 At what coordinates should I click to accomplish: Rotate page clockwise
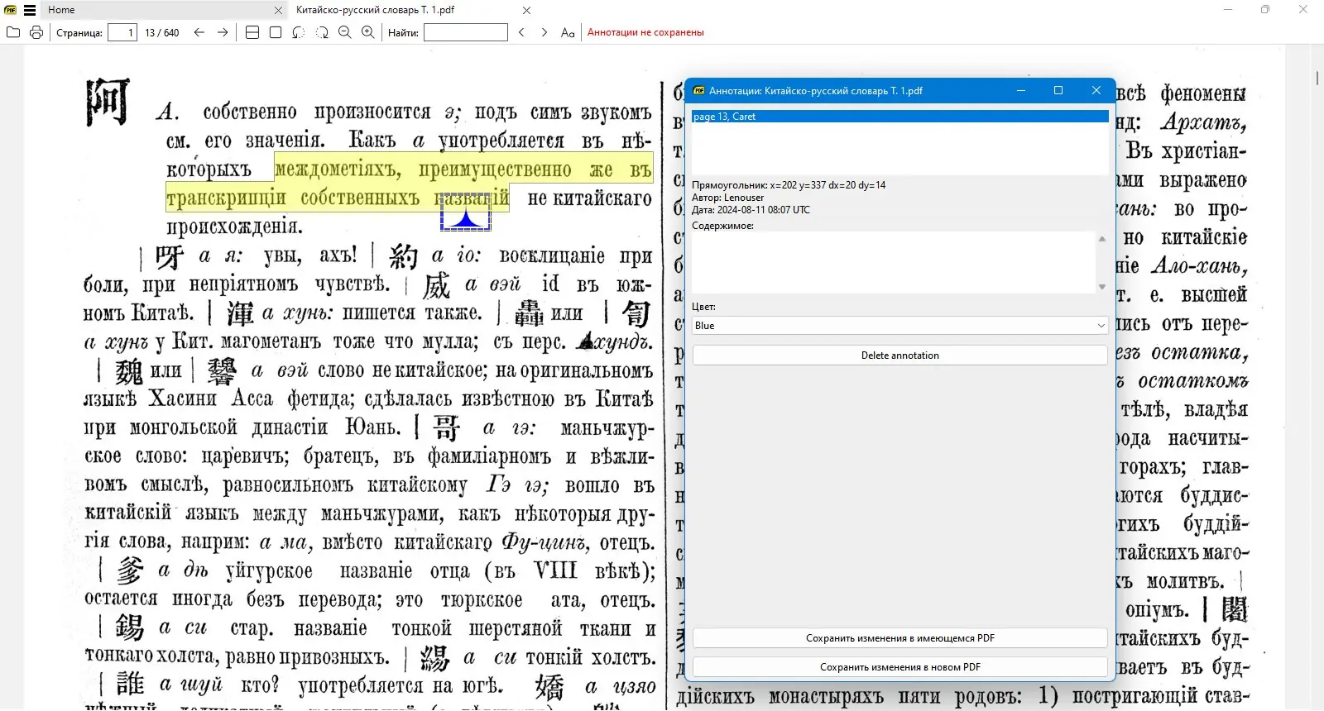tap(322, 32)
